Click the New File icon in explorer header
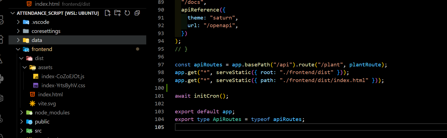Viewport: 447px width, 138px height. pyautogui.click(x=108, y=13)
